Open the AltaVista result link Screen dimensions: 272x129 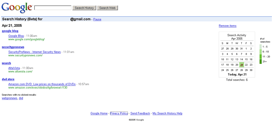tap(14, 68)
